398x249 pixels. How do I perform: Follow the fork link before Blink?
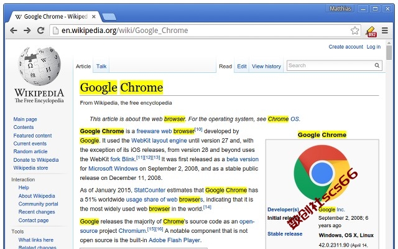[x=115, y=159]
